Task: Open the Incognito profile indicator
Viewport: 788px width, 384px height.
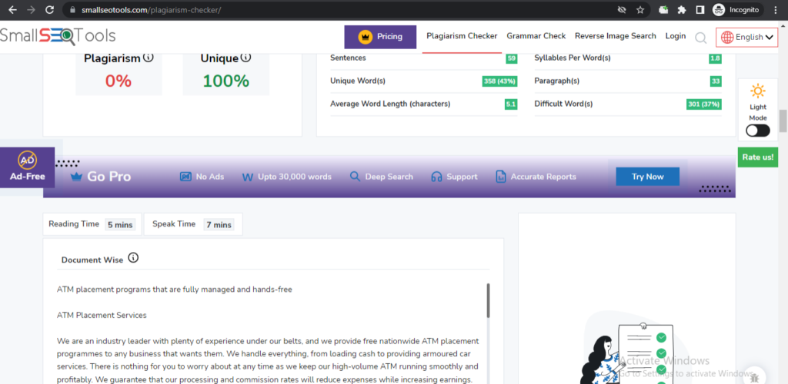Action: pos(738,9)
